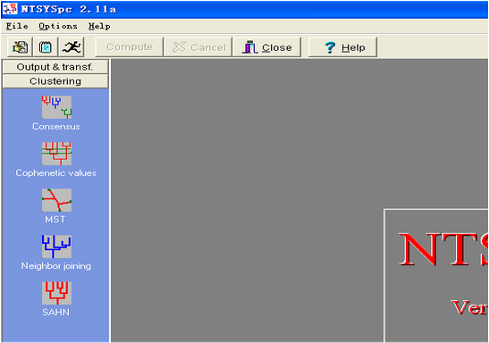Click the notepad icon in the toolbar
Viewport: 489px width, 343px height.
[x=46, y=47]
